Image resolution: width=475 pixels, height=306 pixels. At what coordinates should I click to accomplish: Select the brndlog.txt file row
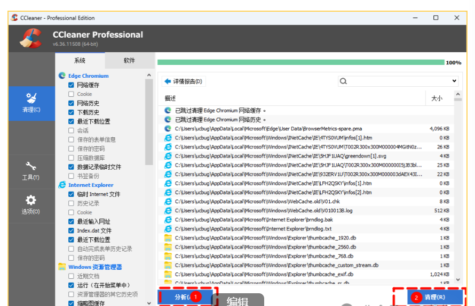306,229
